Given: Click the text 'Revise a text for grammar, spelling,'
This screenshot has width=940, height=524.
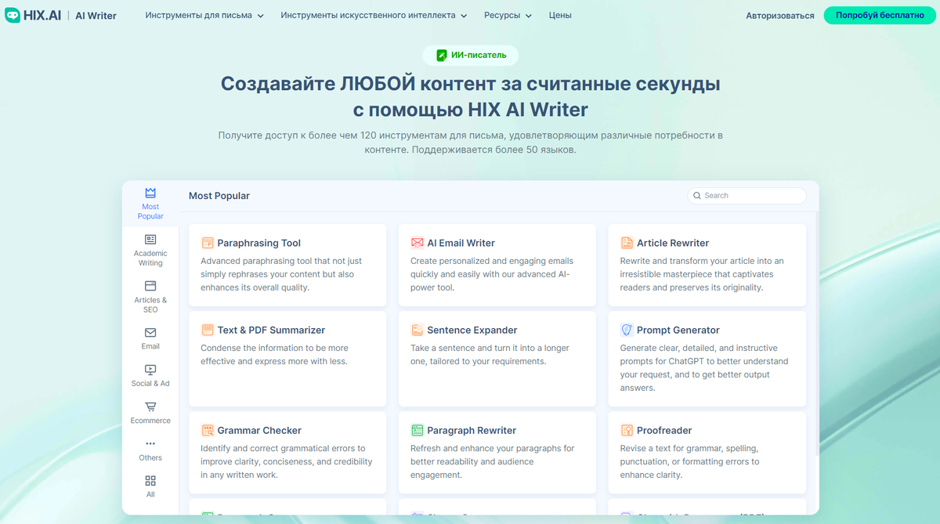Looking at the screenshot, I should click(689, 448).
